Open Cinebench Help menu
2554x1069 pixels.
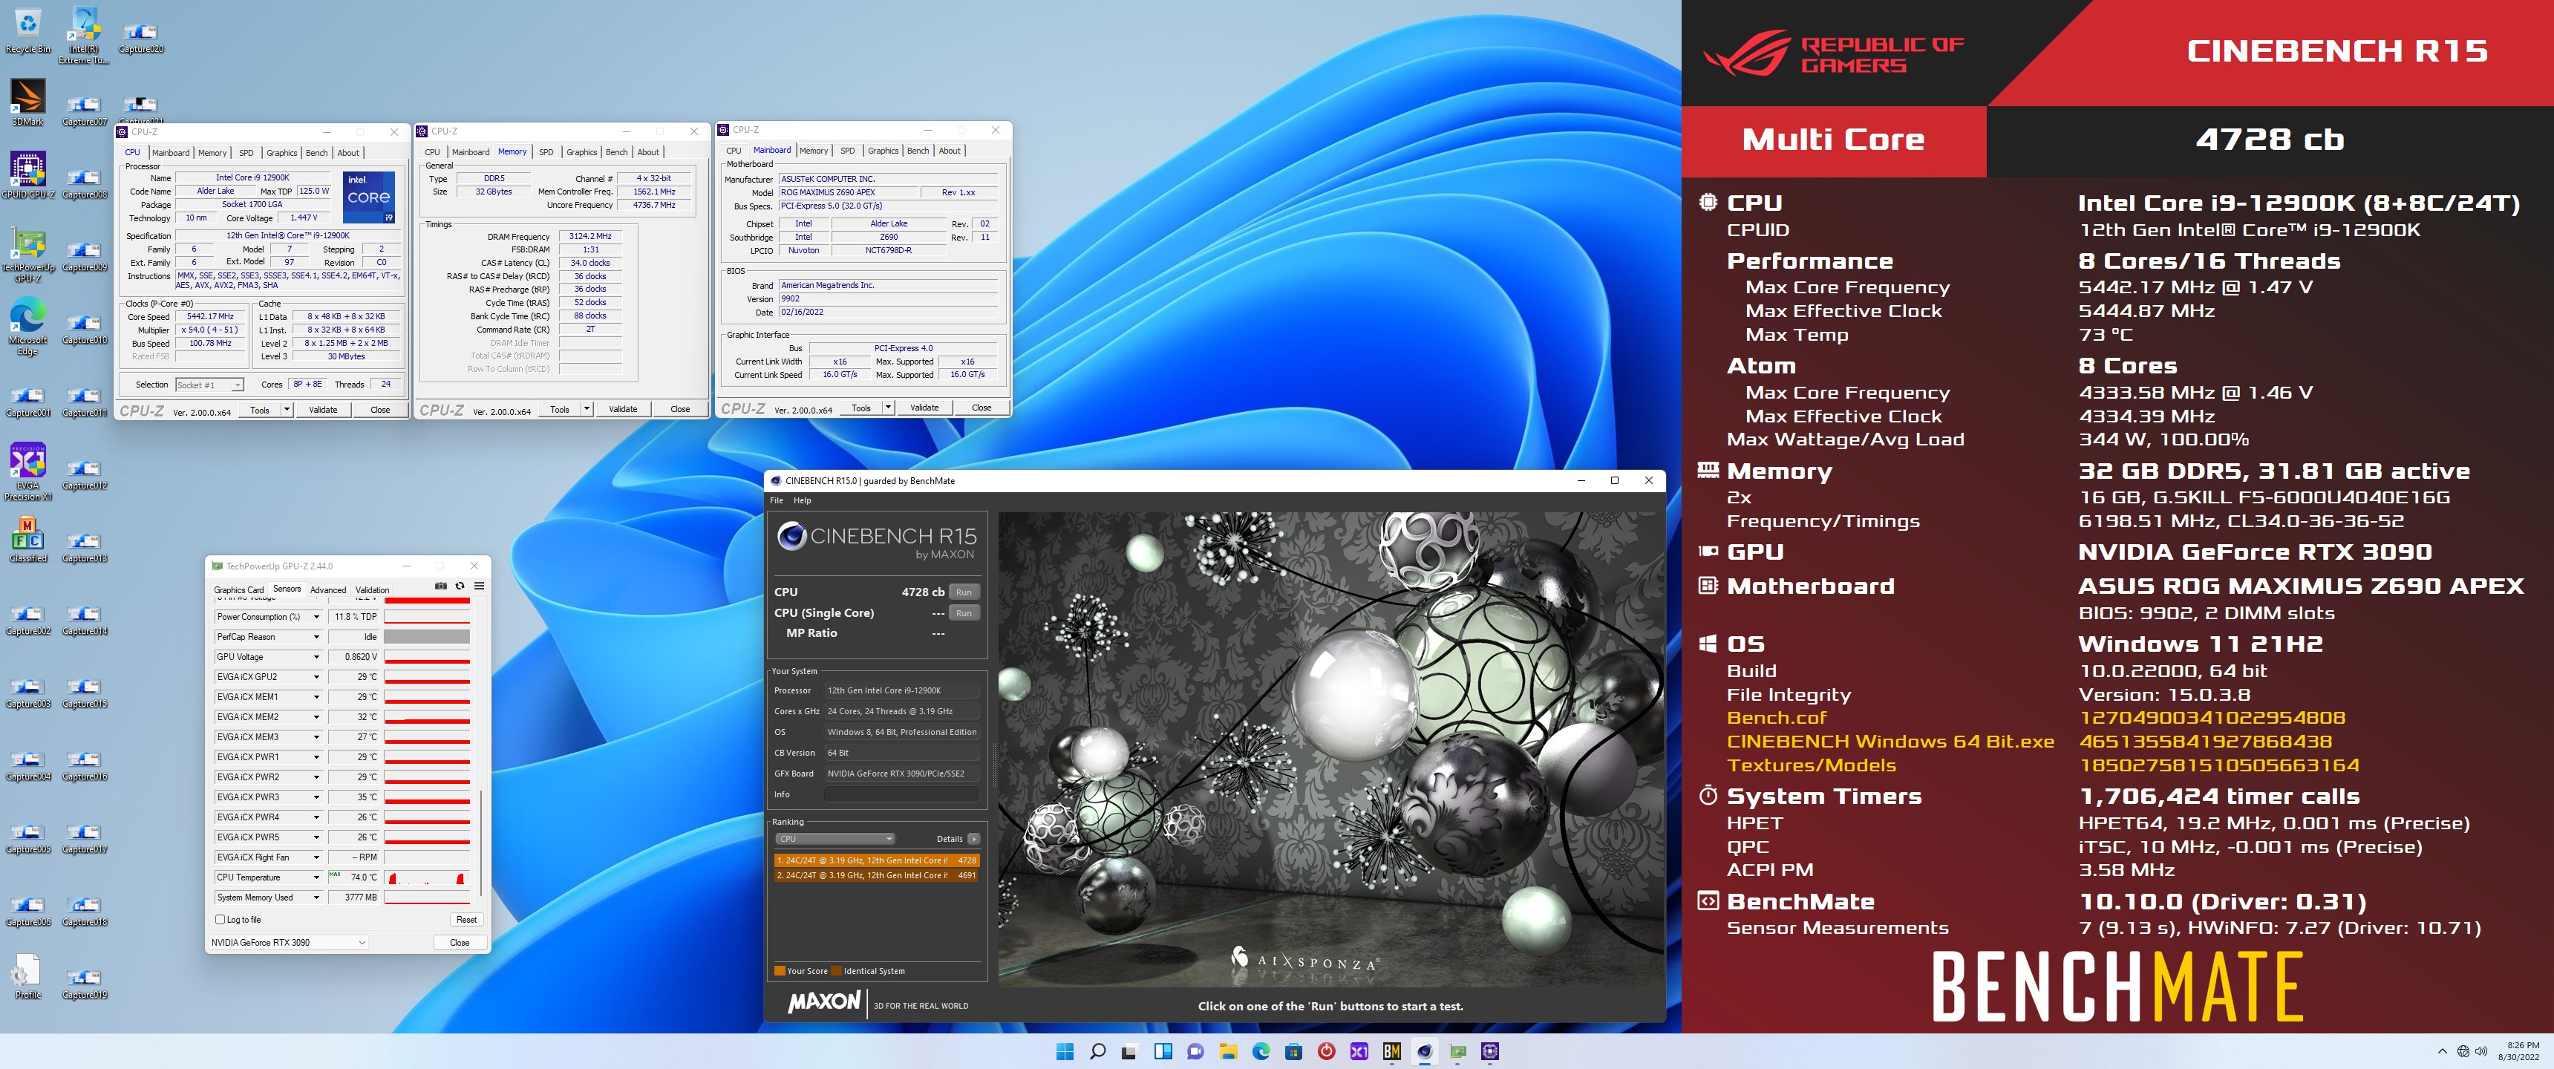[802, 501]
